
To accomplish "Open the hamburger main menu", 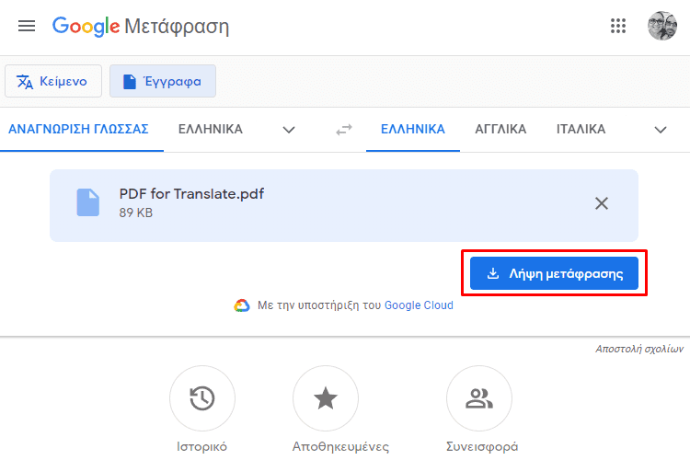I will 27,26.
